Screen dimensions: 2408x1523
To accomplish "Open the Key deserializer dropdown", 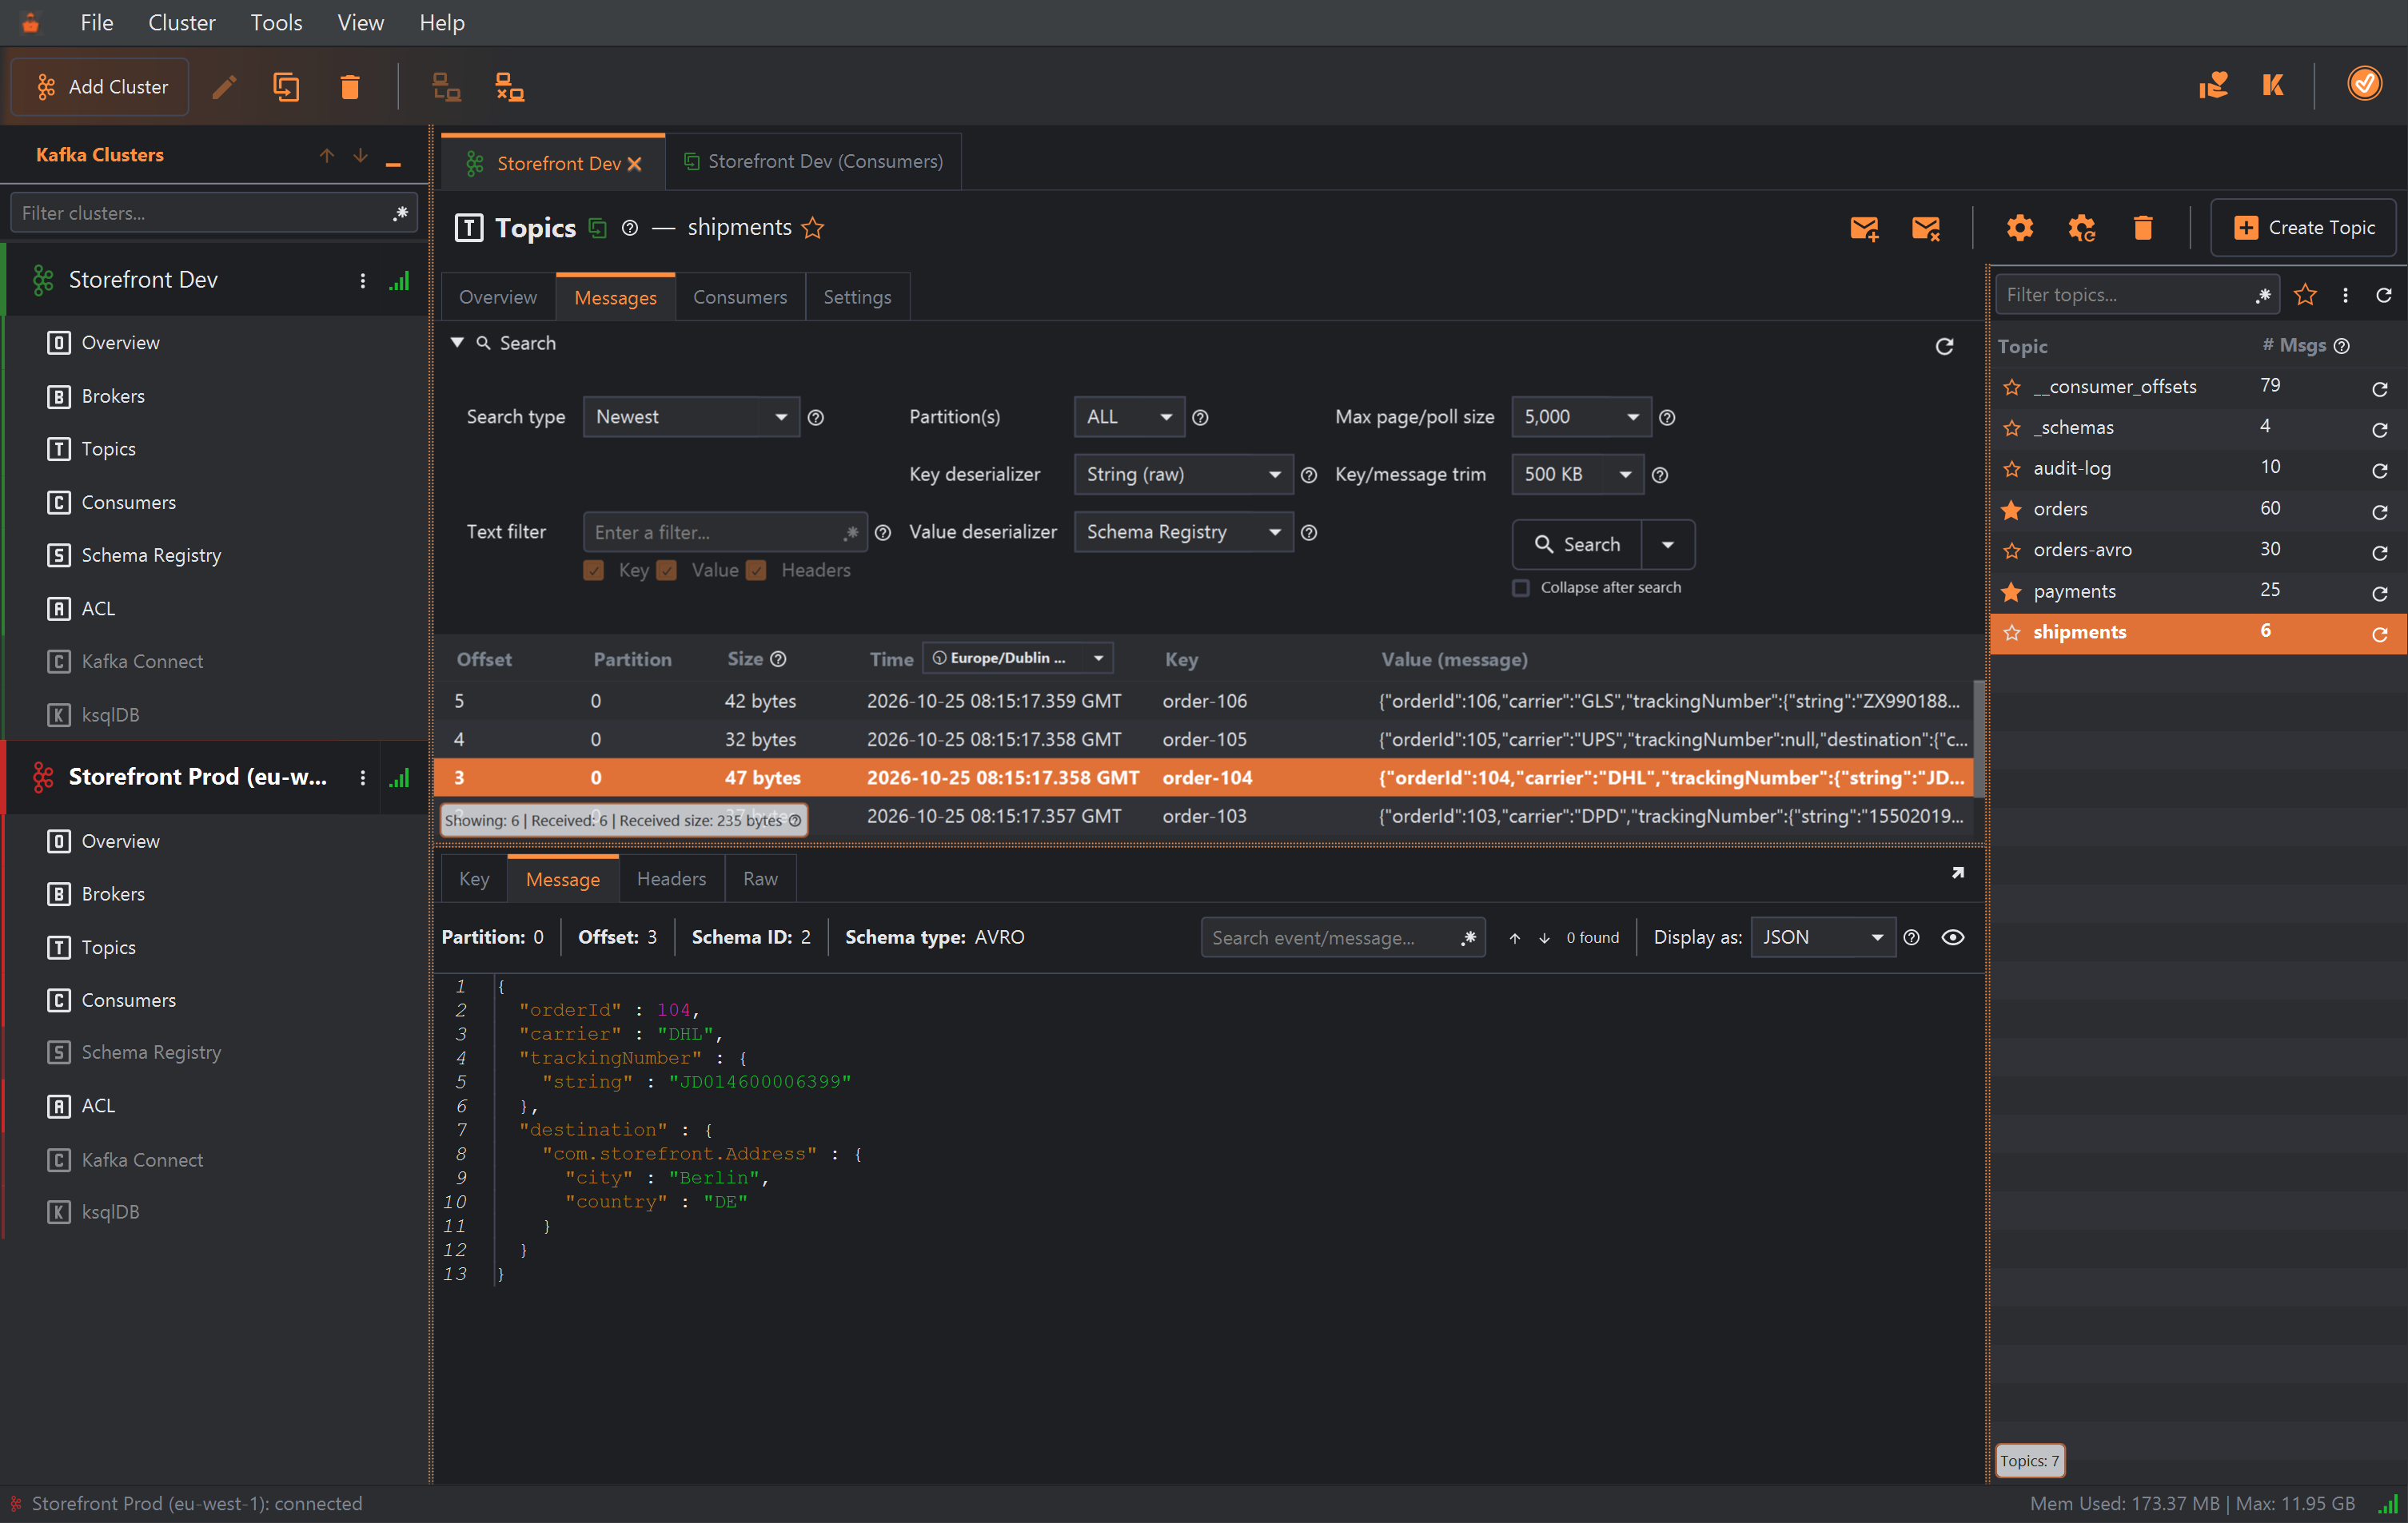I will (1183, 475).
